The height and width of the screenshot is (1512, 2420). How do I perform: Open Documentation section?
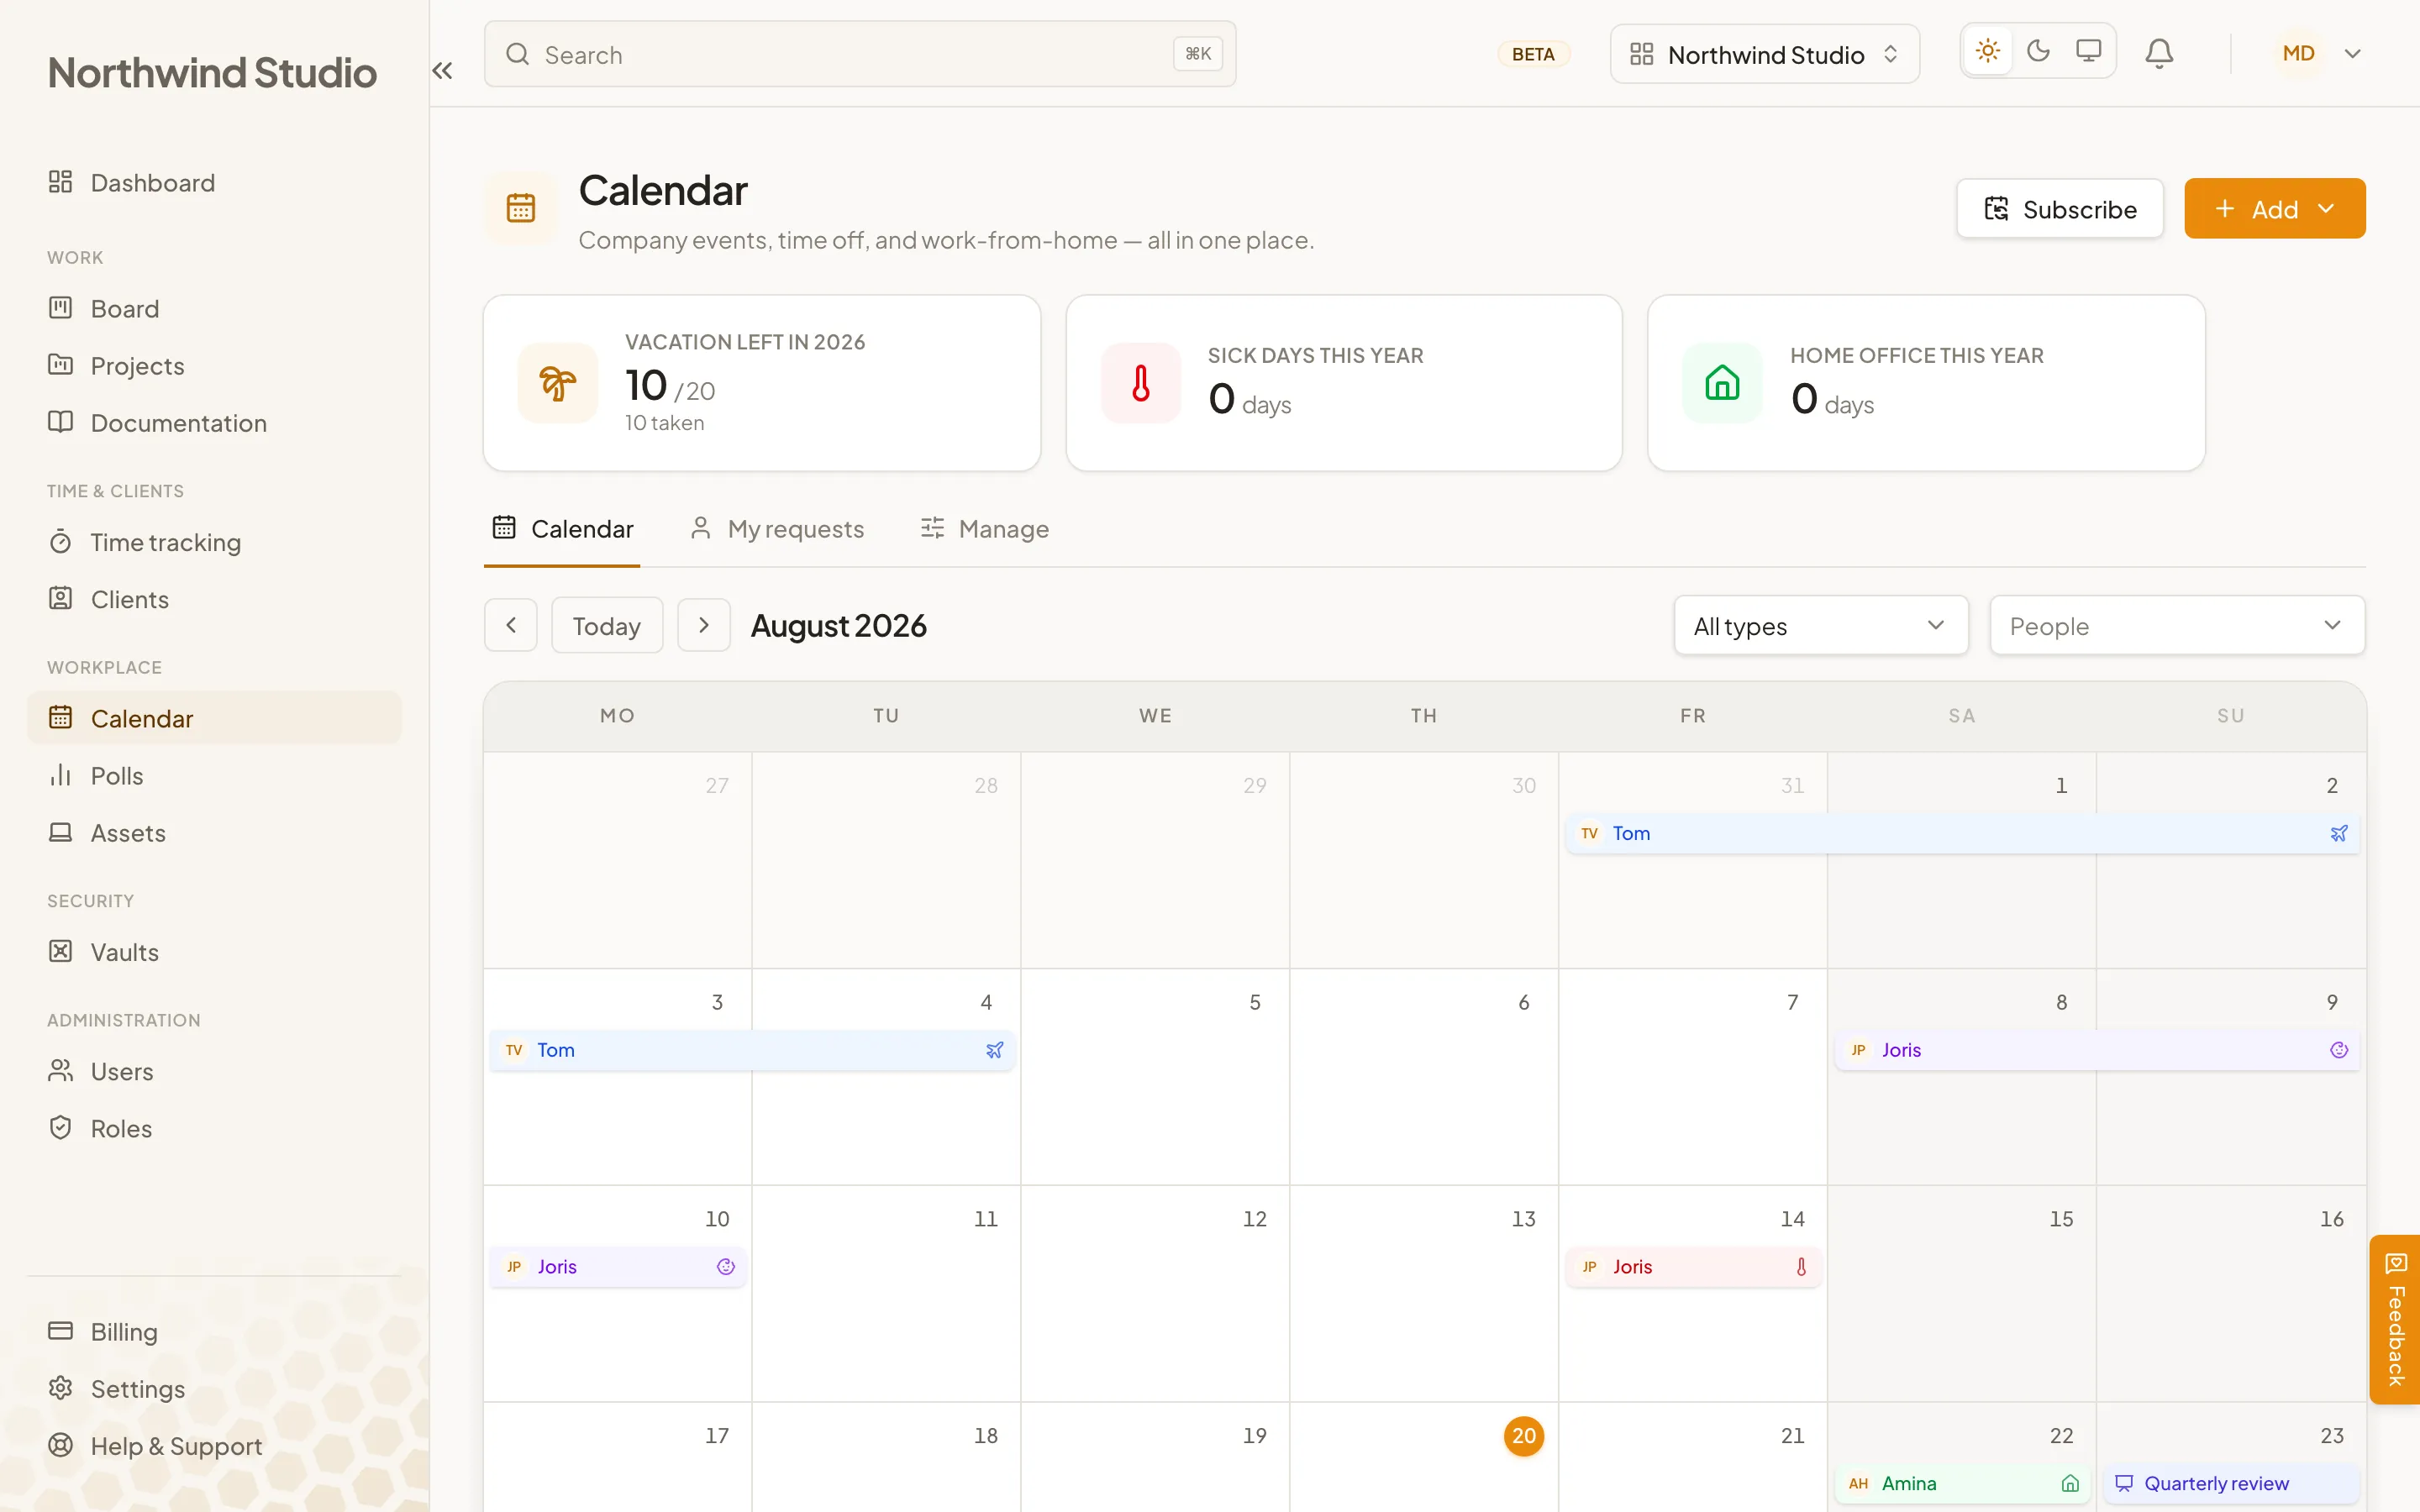click(x=214, y=422)
